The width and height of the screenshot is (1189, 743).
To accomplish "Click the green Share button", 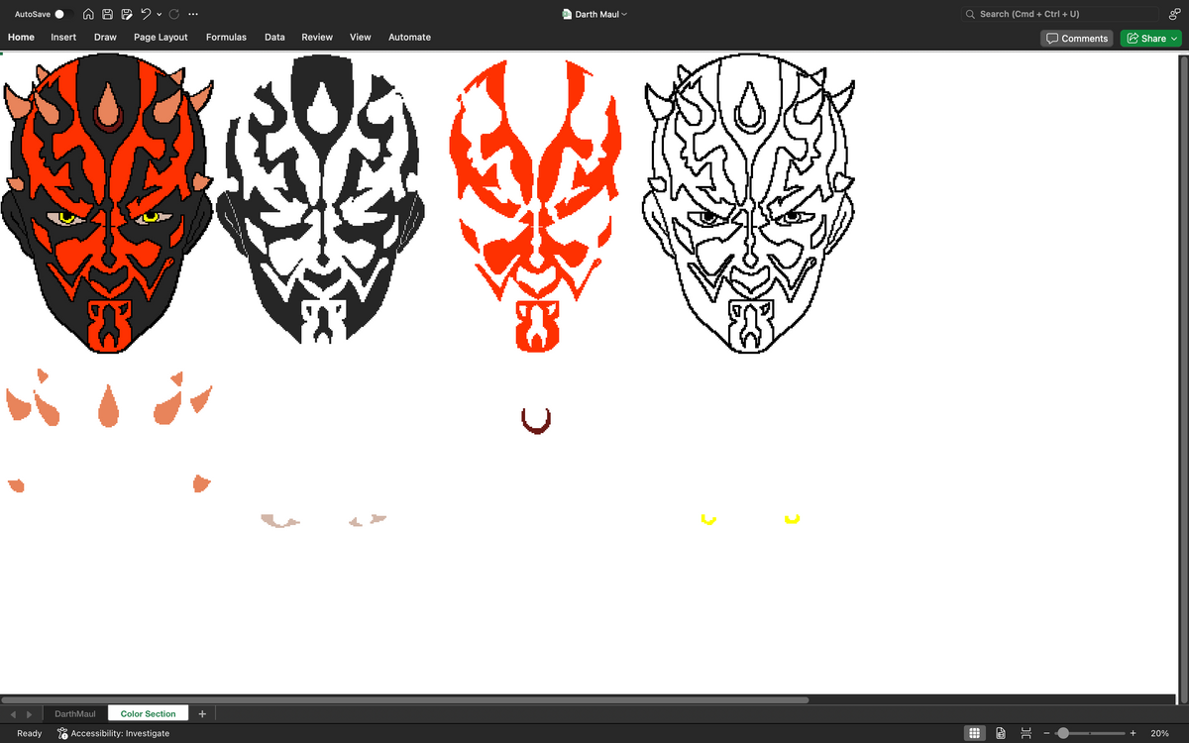I will pyautogui.click(x=1151, y=38).
